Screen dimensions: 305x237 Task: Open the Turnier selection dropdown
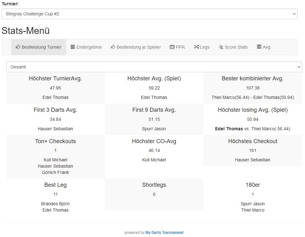pyautogui.click(x=149, y=14)
